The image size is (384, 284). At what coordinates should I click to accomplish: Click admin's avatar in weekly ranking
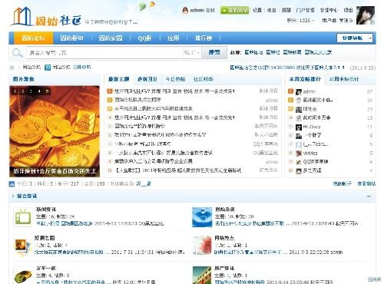[x=299, y=92]
